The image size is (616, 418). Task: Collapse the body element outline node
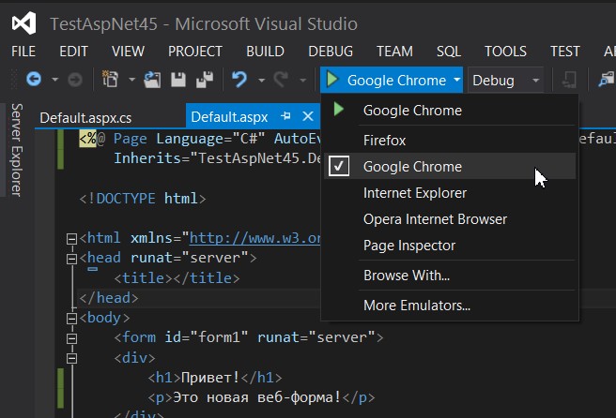[x=71, y=318]
